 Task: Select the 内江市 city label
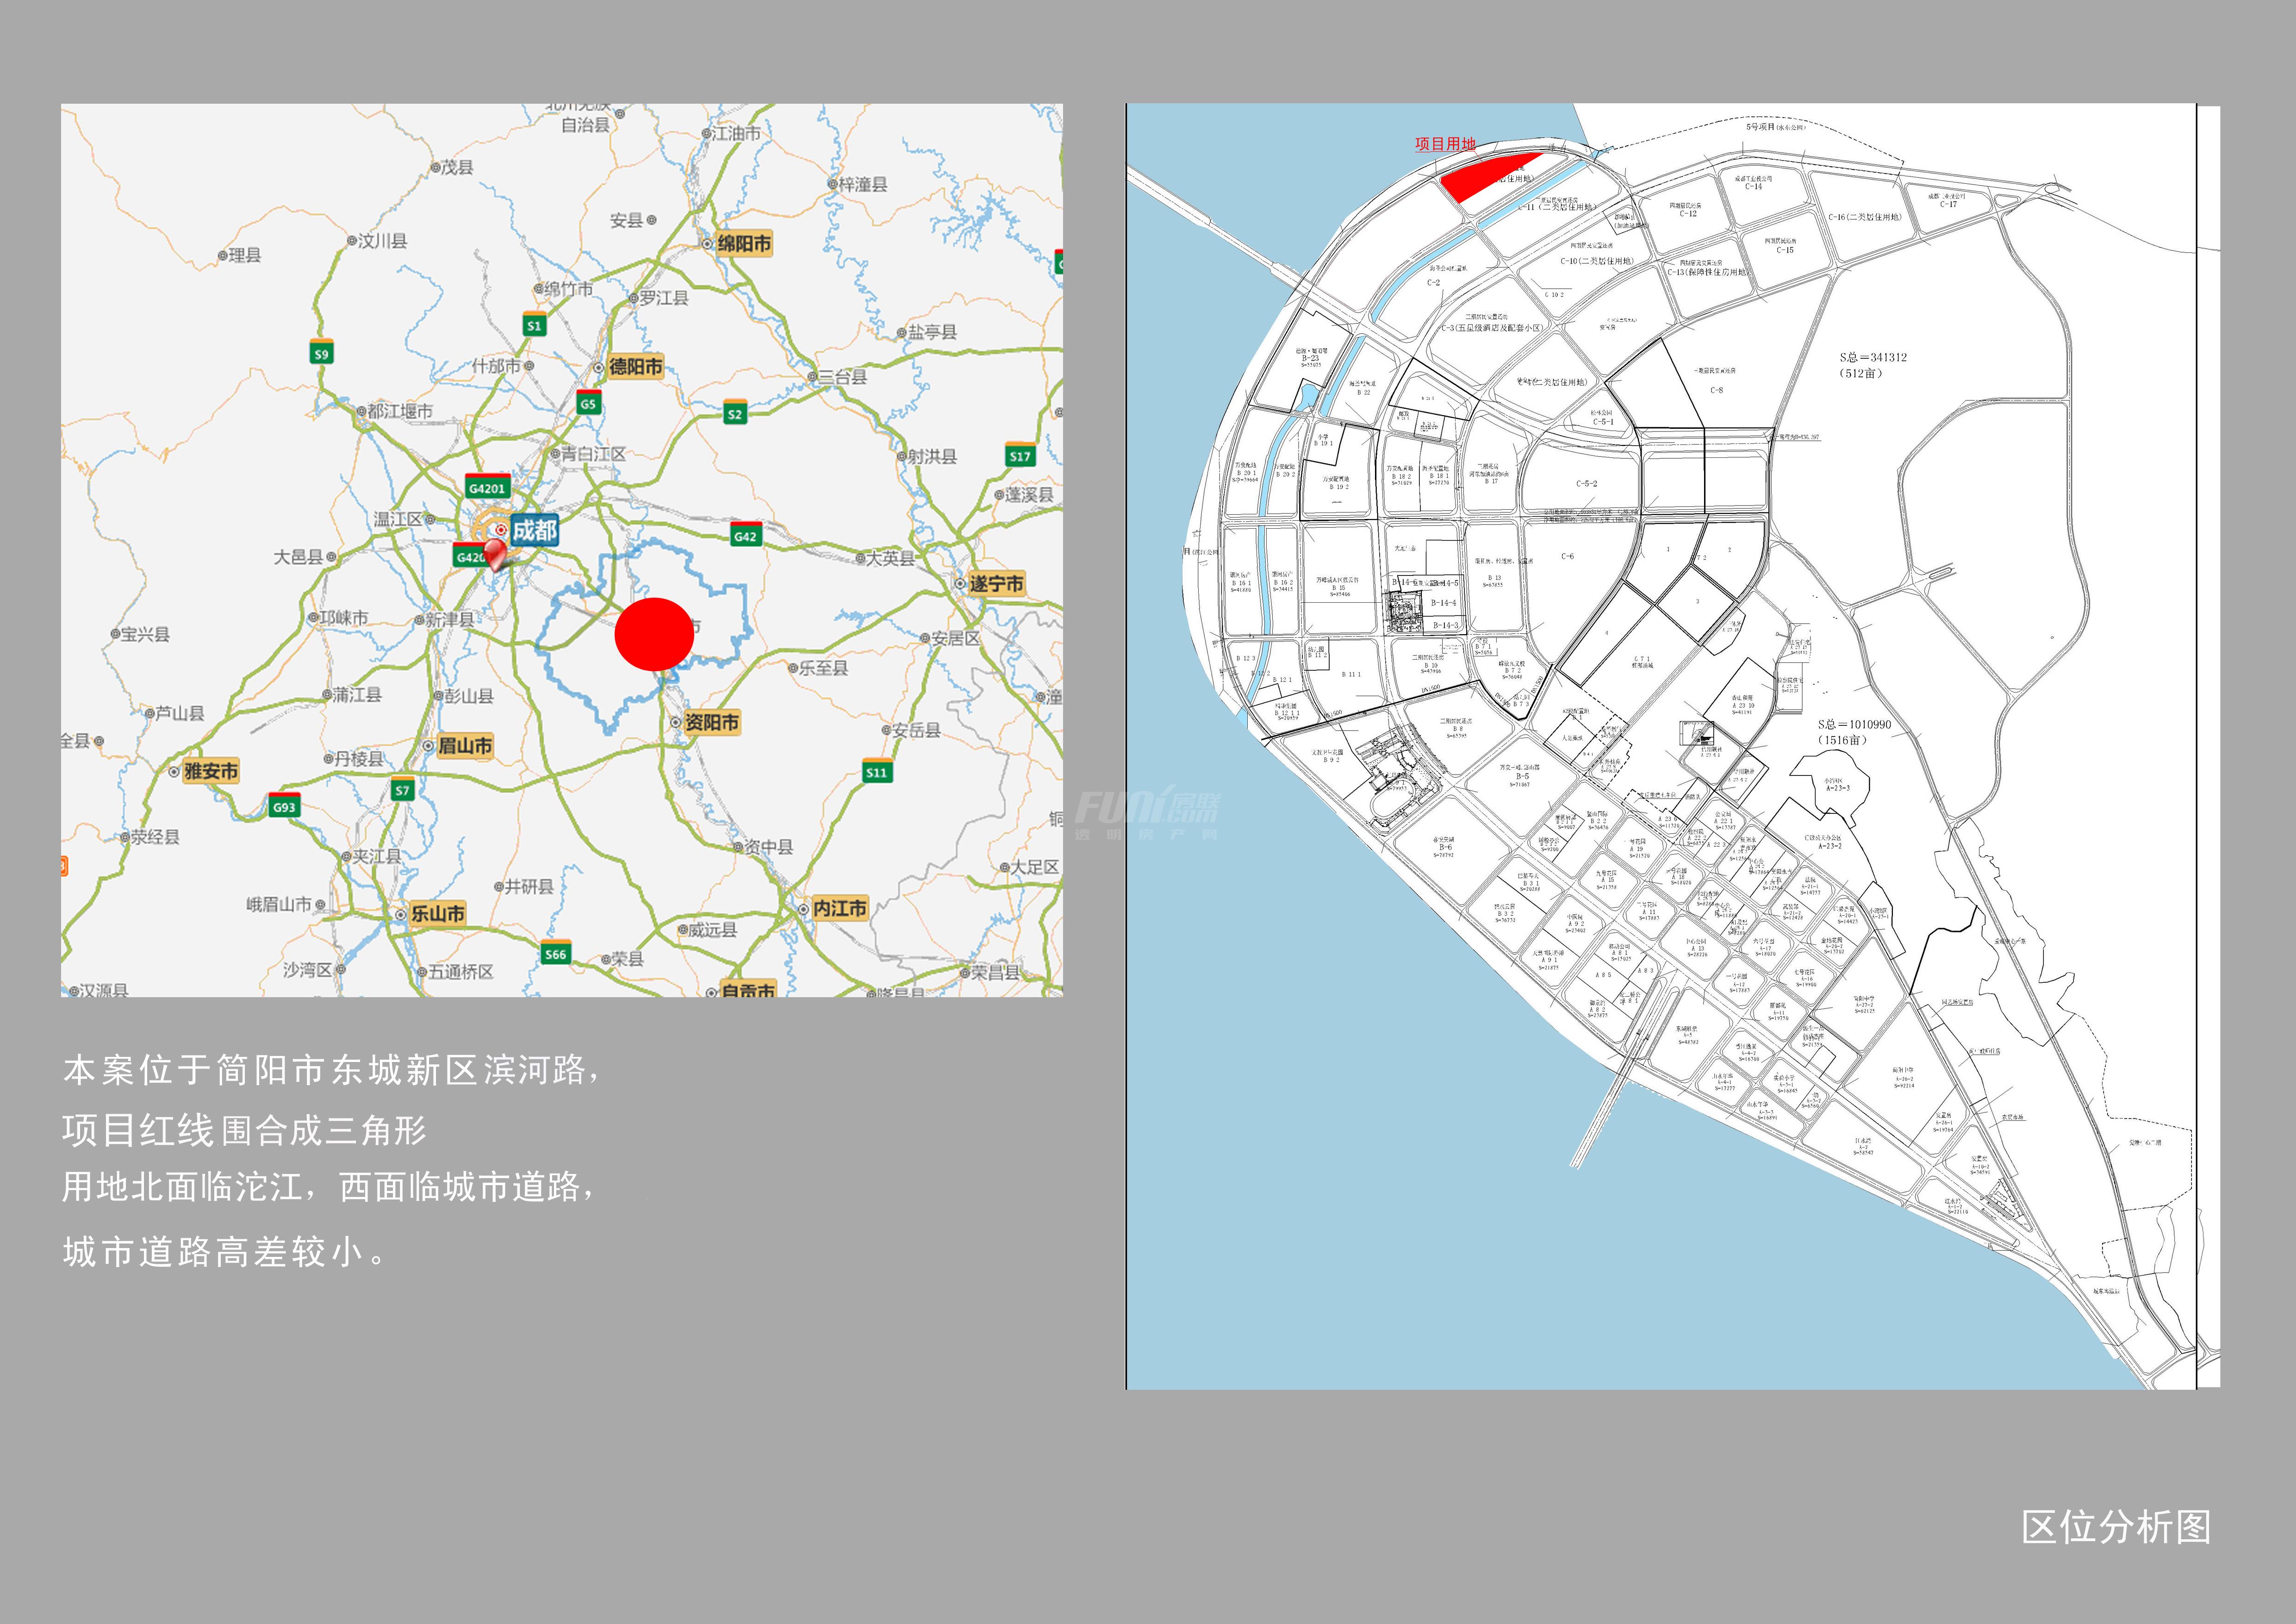coord(840,908)
